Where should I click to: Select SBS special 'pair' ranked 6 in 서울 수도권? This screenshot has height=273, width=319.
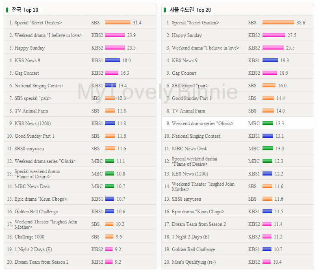click(x=190, y=86)
